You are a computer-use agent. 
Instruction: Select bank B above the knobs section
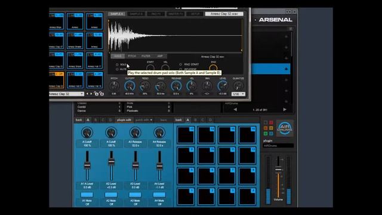coord(95,120)
